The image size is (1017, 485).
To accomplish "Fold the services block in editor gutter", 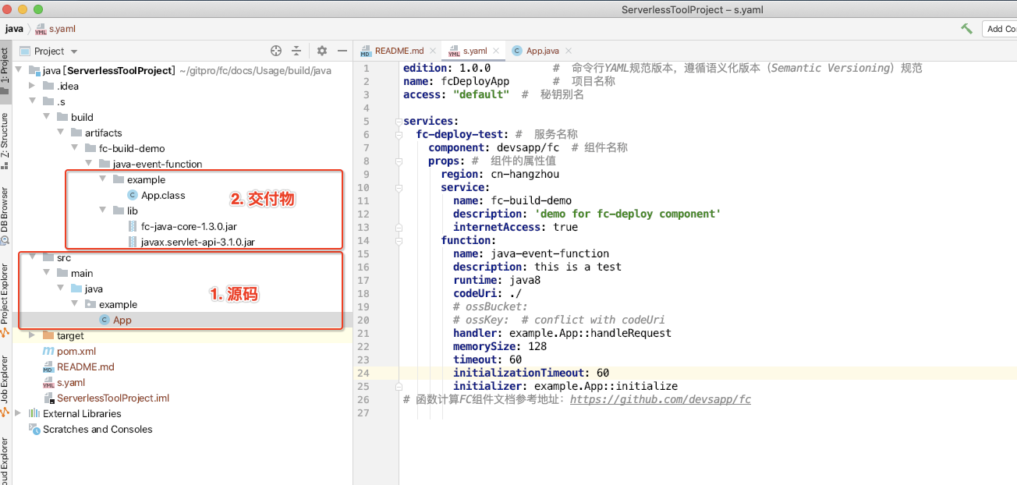I will tap(399, 121).
